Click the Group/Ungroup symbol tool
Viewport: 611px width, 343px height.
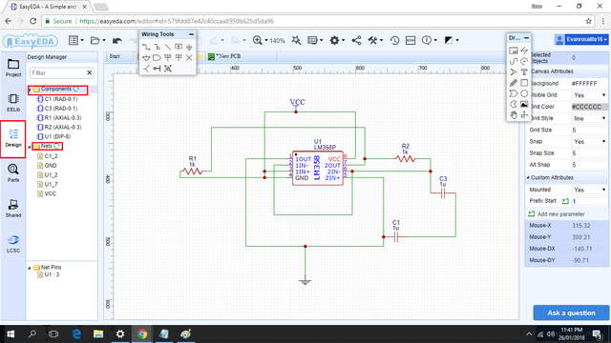tap(168, 69)
